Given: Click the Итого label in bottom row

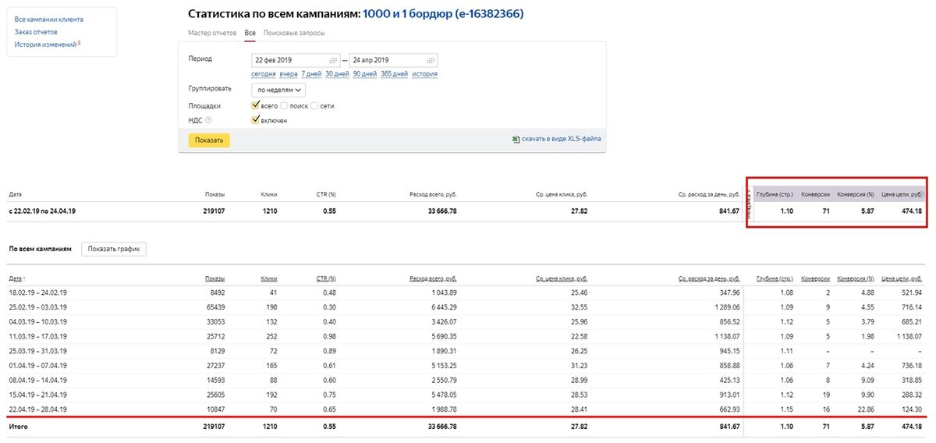Looking at the screenshot, I should 18,427.
